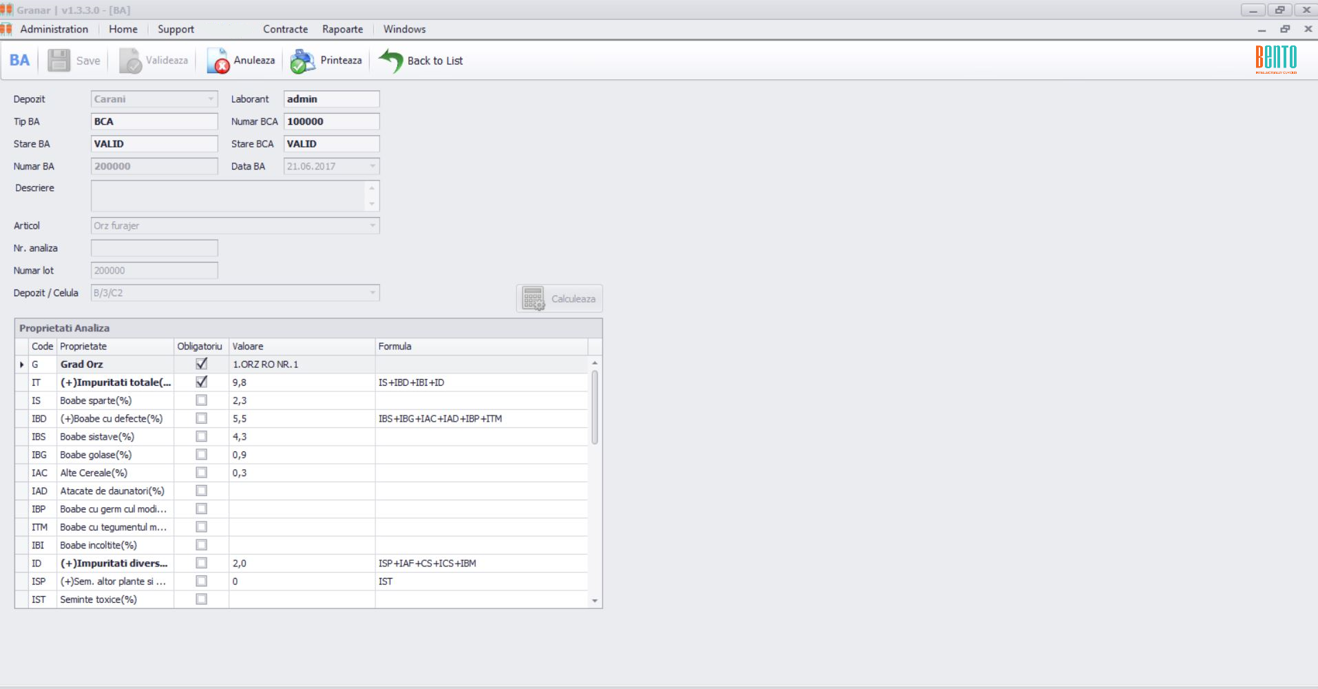Click the Save floppy disk icon
The width and height of the screenshot is (1318, 689).
pos(59,61)
